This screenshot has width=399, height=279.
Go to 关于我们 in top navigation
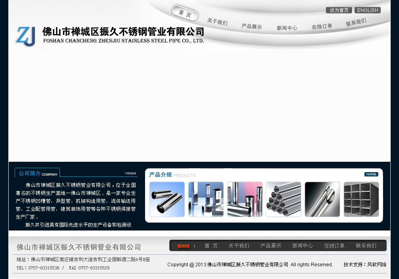(x=217, y=22)
